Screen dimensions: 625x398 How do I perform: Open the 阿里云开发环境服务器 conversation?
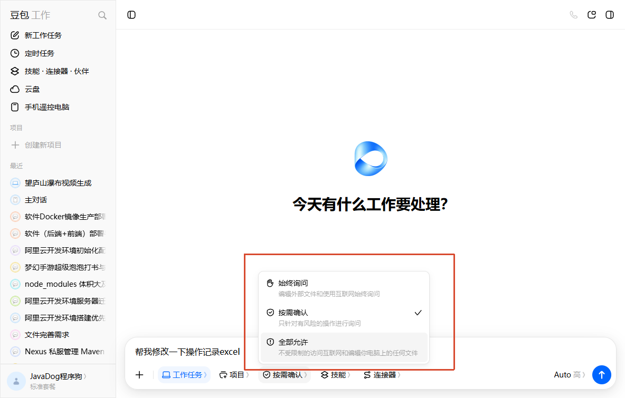(58, 301)
